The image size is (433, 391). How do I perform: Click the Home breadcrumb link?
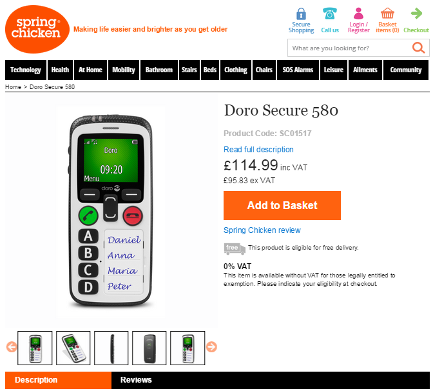(13, 87)
